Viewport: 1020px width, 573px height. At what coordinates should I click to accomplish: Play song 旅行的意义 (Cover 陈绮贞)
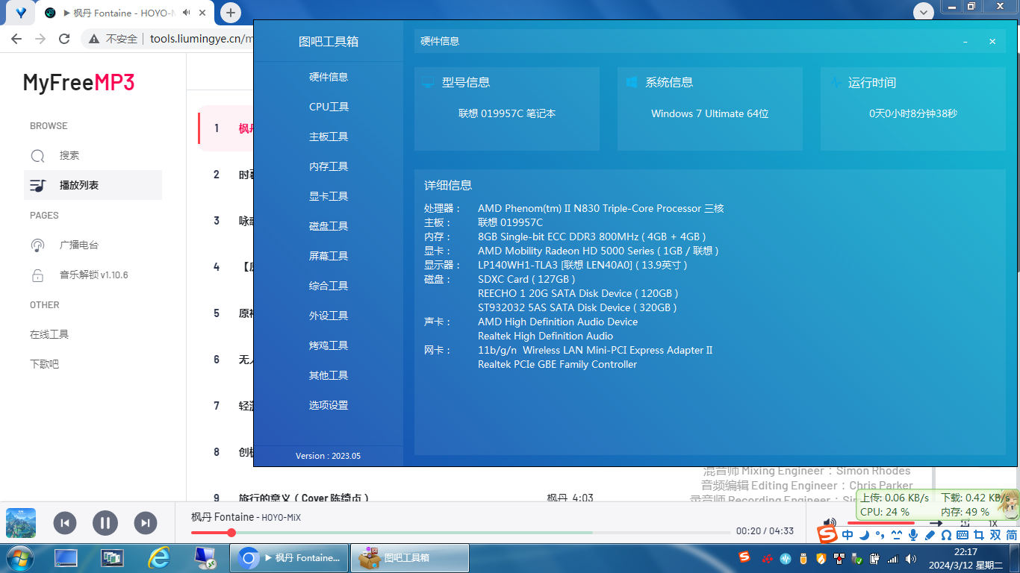coord(304,498)
